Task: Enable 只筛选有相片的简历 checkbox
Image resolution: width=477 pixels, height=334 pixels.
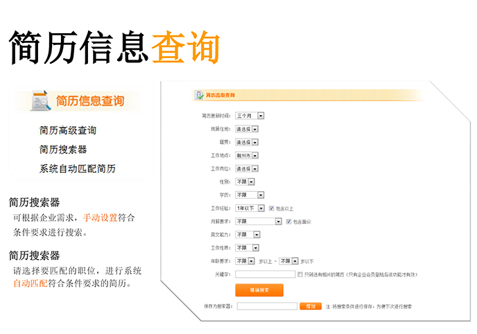Action: pyautogui.click(x=299, y=274)
